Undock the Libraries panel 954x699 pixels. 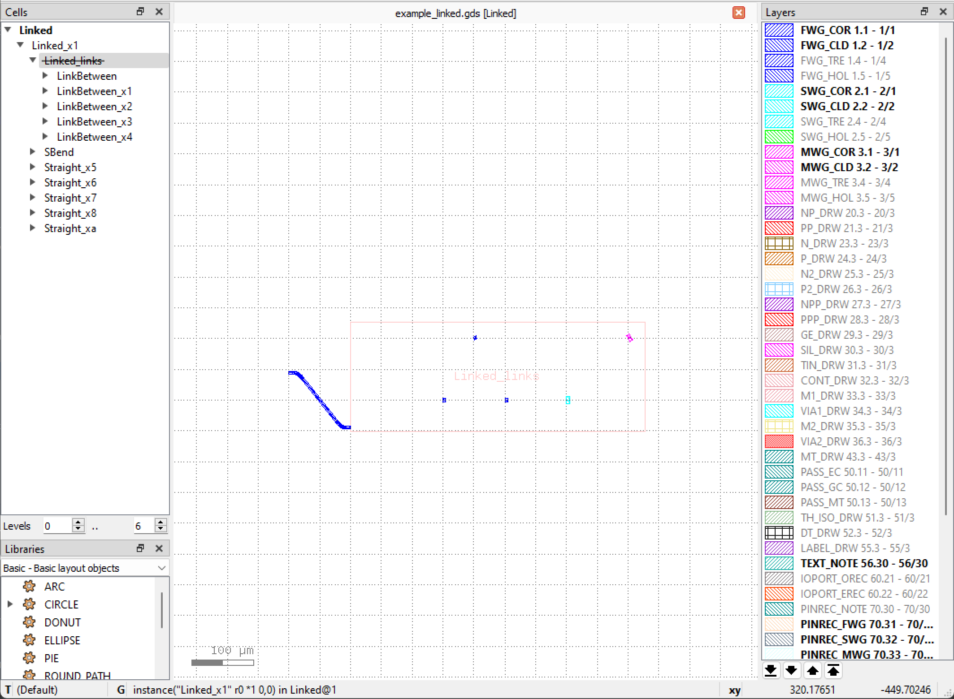pos(140,548)
